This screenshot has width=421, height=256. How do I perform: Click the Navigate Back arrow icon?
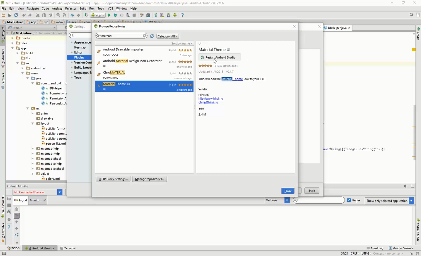(x=72, y=15)
